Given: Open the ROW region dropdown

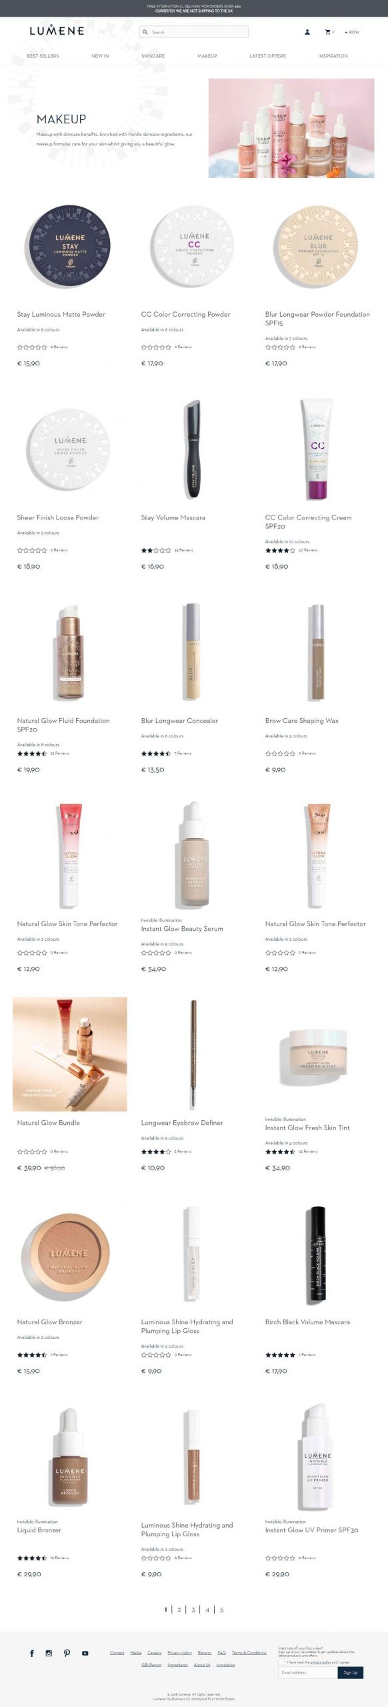Looking at the screenshot, I should 351,32.
